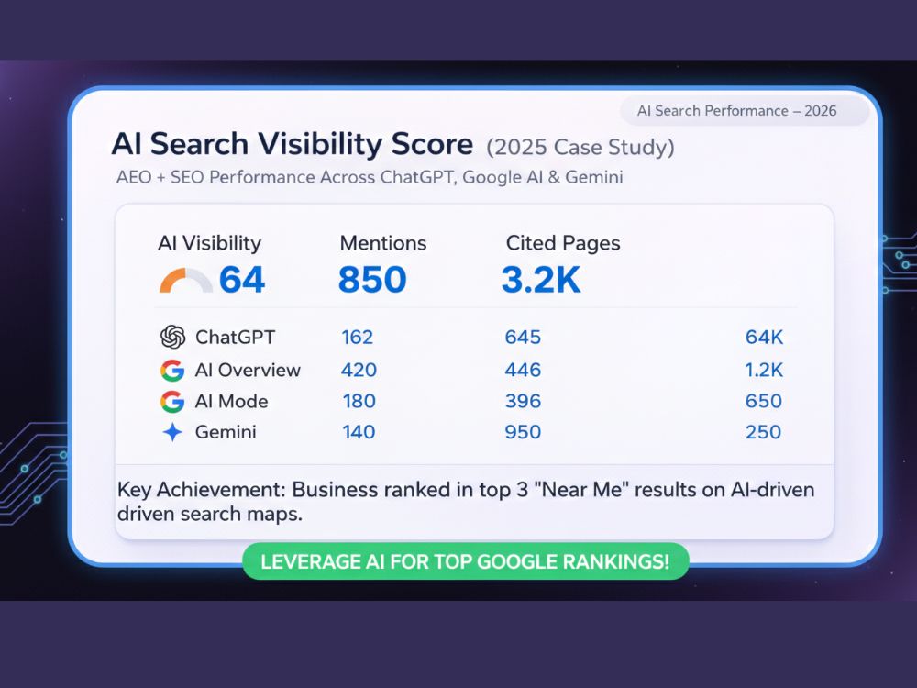Click the Key Achievement statement text
The height and width of the screenshot is (688, 917).
466,502
